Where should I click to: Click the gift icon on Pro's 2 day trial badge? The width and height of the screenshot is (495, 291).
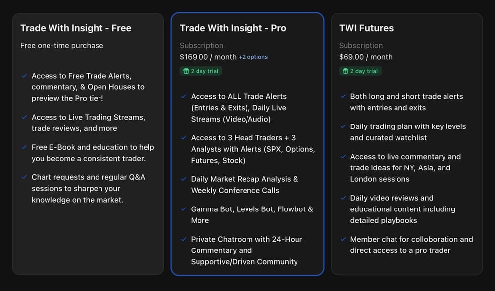point(185,71)
